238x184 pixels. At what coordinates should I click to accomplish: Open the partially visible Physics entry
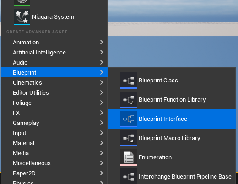click(54, 182)
